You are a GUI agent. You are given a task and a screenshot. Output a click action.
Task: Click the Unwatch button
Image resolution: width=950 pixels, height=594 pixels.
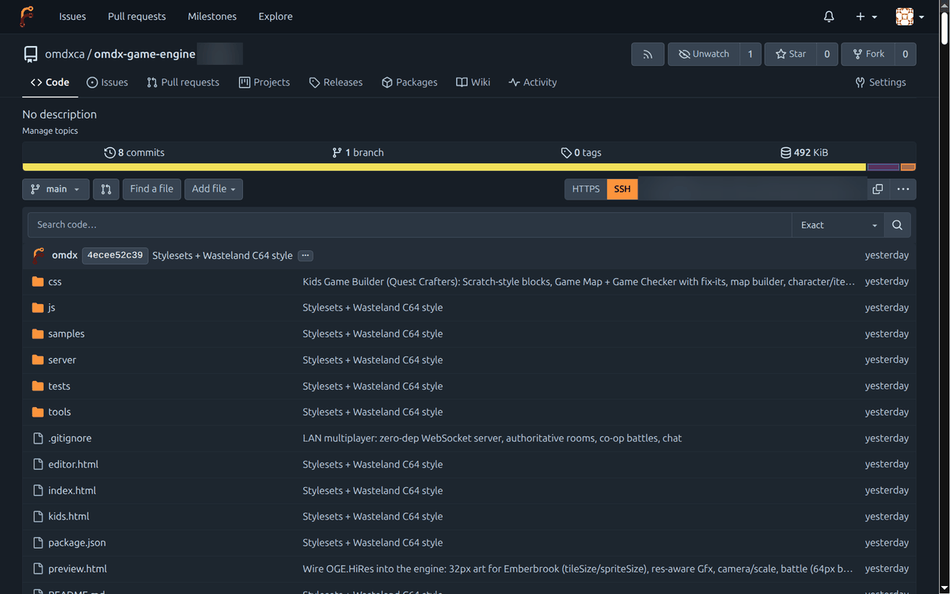pyautogui.click(x=705, y=54)
